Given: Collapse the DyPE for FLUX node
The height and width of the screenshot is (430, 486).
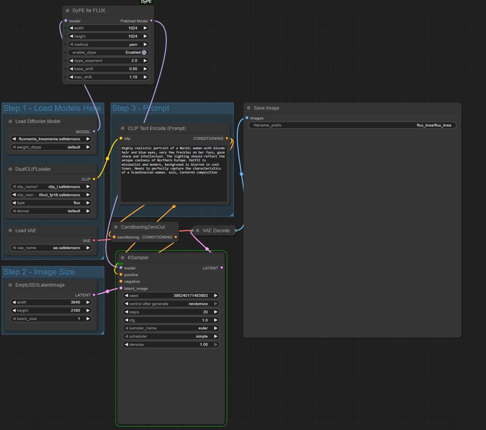Looking at the screenshot, I should (68, 11).
